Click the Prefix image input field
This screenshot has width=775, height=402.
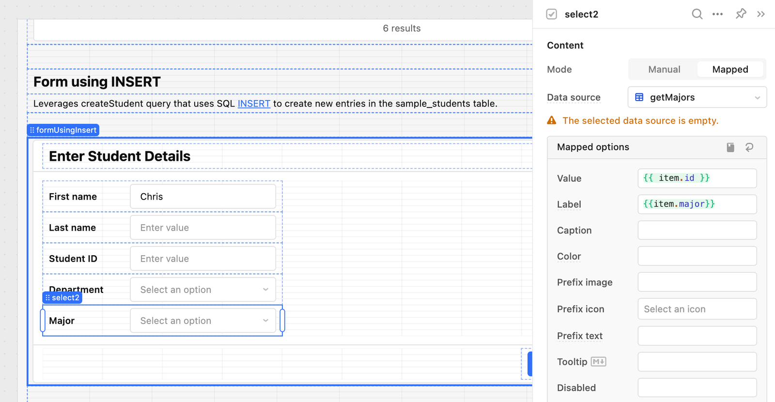click(697, 282)
